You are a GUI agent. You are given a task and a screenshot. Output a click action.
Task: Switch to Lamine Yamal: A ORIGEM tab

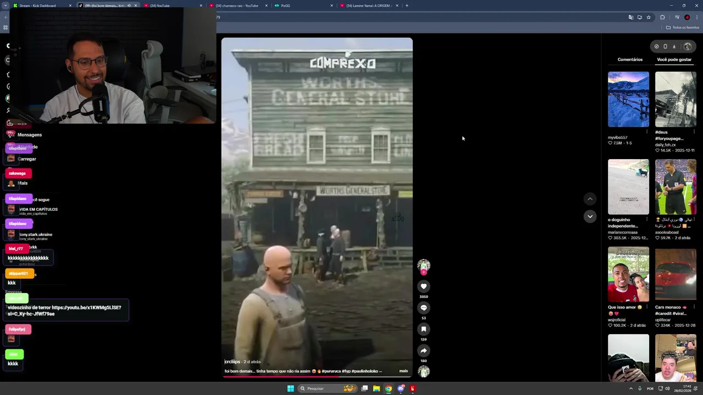coord(369,5)
